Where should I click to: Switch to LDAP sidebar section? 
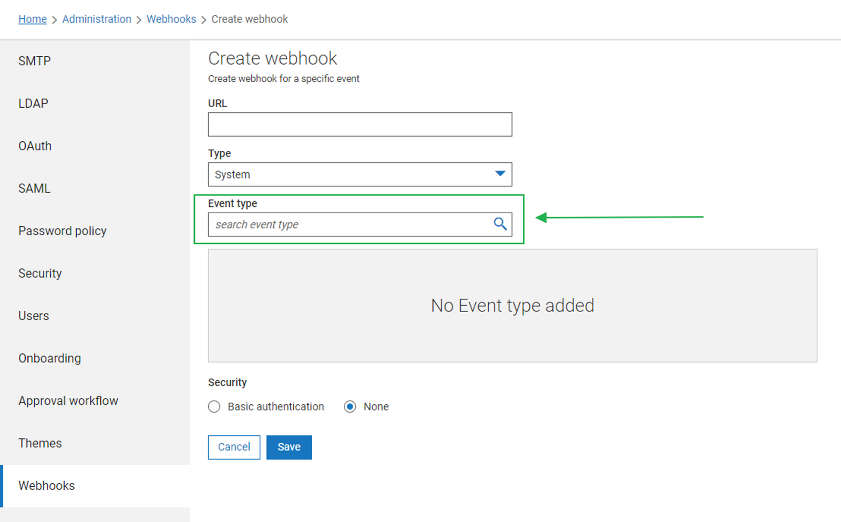tap(33, 103)
